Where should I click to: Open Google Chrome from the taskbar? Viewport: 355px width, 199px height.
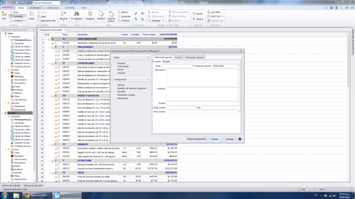27,195
